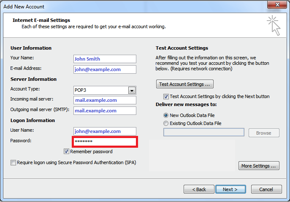Click the Test Account Settings button
The height and width of the screenshot is (202, 290).
click(x=184, y=84)
